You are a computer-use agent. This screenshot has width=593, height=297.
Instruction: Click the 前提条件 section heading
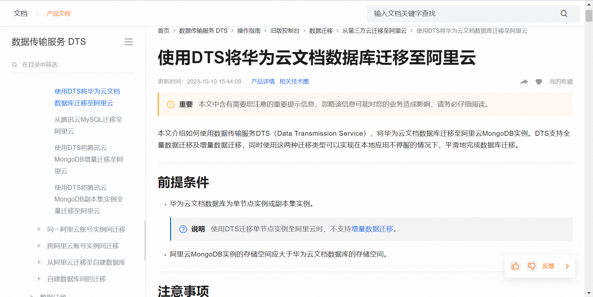(x=183, y=182)
